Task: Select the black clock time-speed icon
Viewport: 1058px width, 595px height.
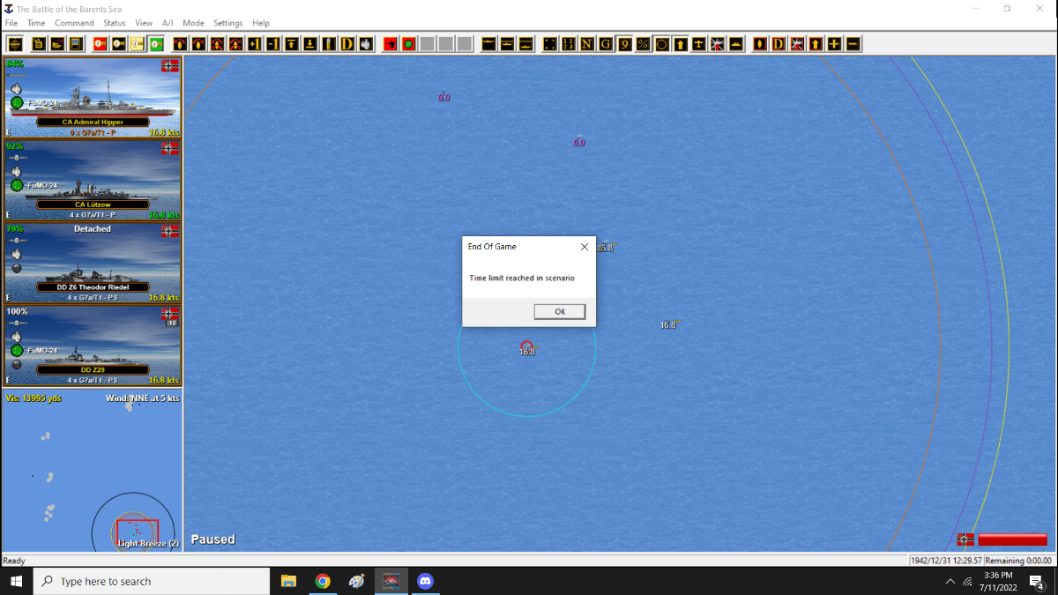Action: click(118, 44)
